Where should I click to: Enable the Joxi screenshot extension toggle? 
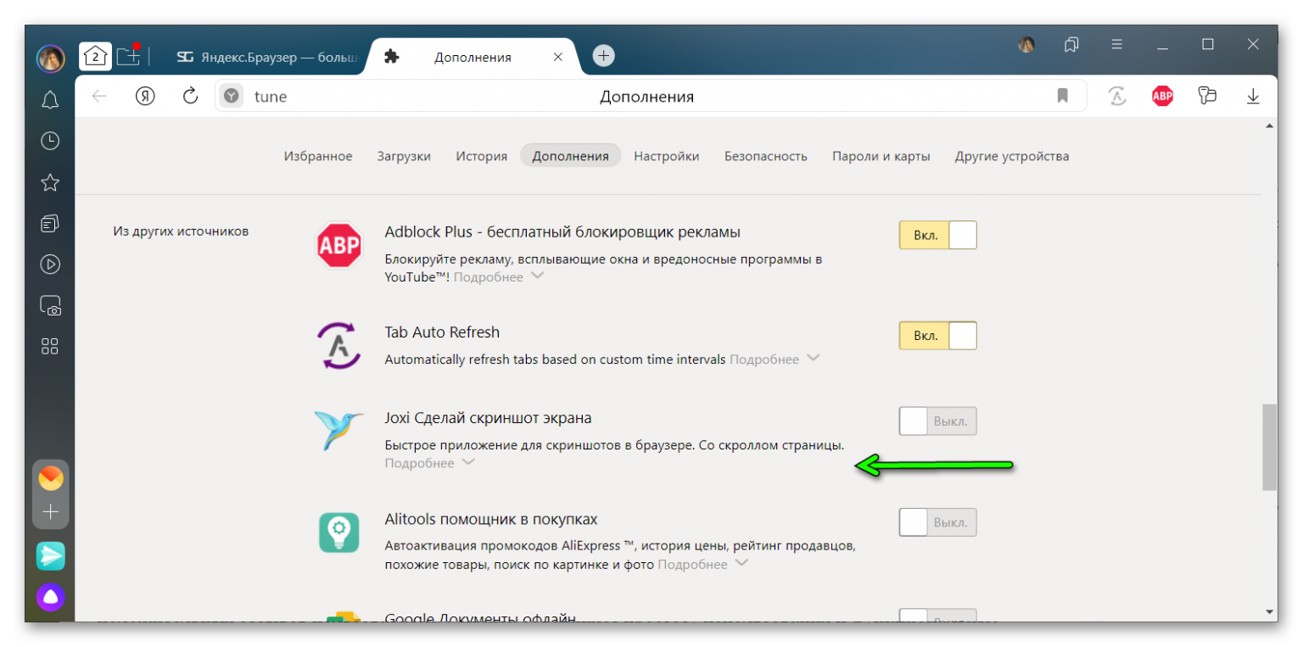click(x=937, y=421)
